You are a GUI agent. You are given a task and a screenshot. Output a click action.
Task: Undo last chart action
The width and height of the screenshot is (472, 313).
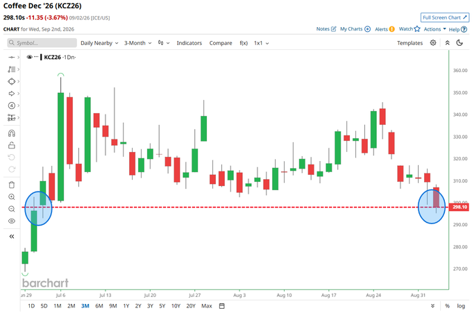click(x=11, y=158)
